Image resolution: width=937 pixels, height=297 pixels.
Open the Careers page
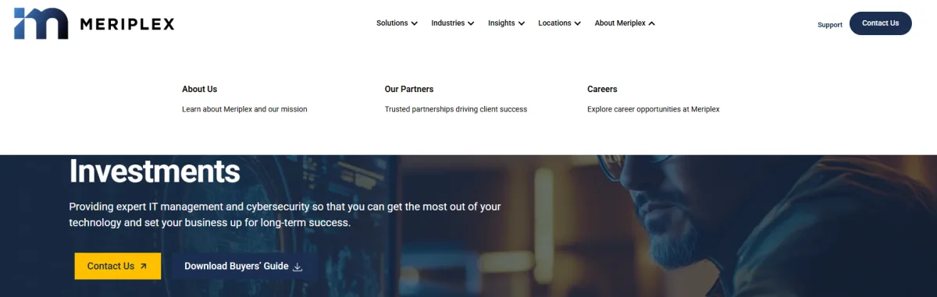[602, 89]
